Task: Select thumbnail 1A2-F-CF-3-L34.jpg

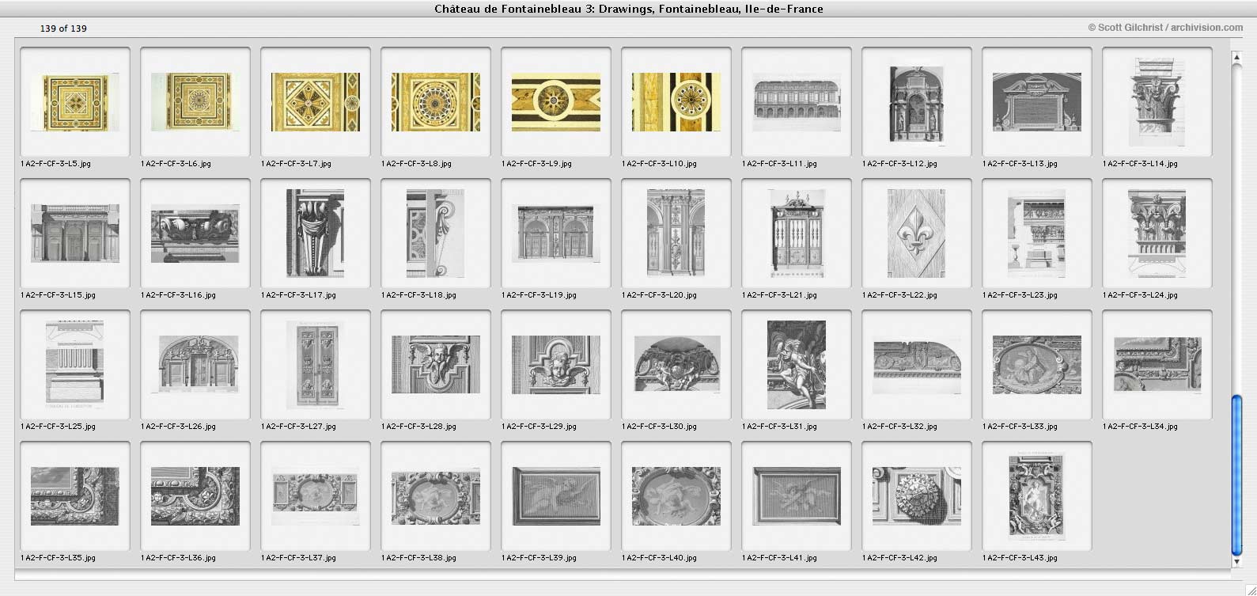Action: click(x=1157, y=366)
